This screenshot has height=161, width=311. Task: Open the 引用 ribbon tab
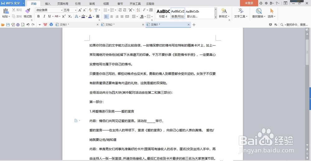point(78,3)
